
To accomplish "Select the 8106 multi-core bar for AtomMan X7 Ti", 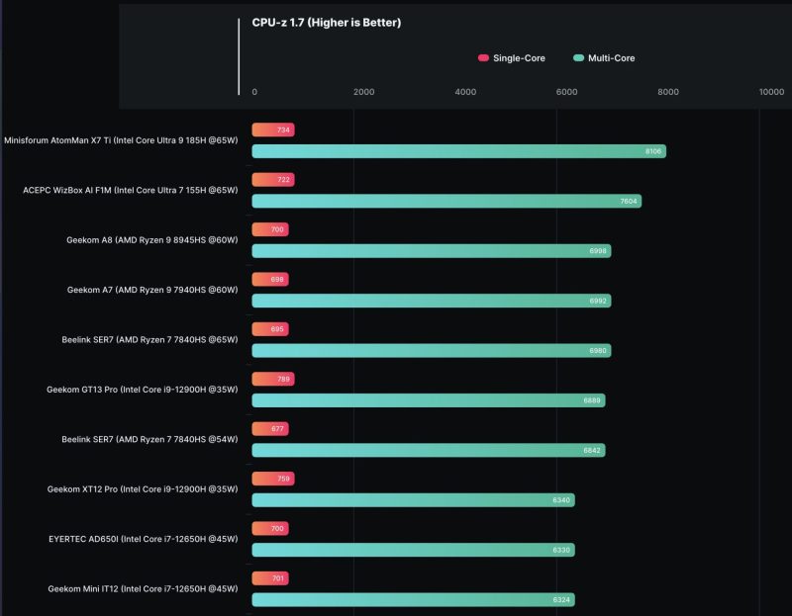I will (458, 151).
